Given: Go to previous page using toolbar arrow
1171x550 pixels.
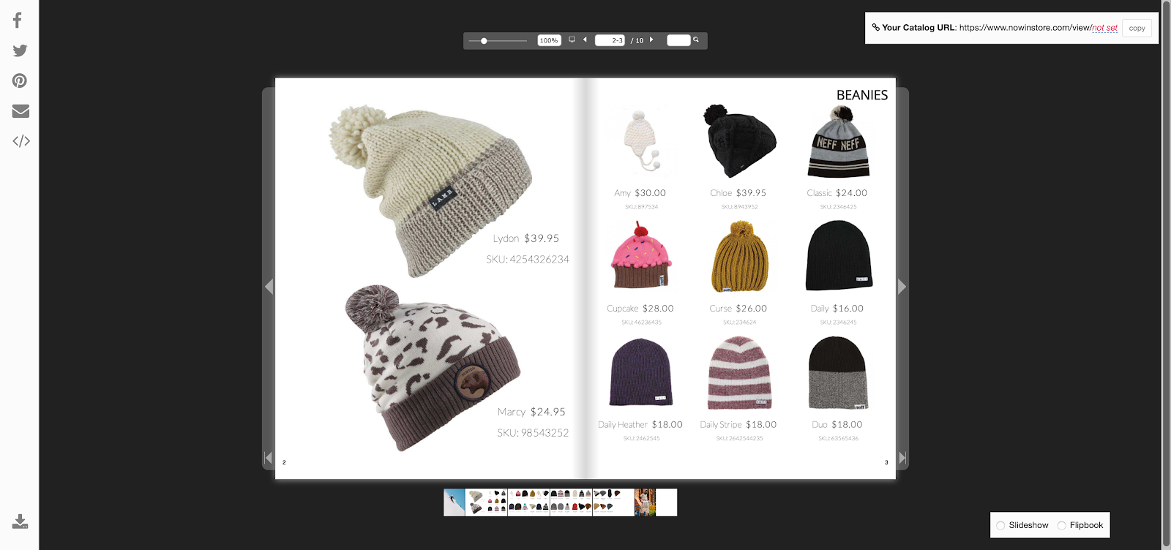Looking at the screenshot, I should [x=585, y=40].
